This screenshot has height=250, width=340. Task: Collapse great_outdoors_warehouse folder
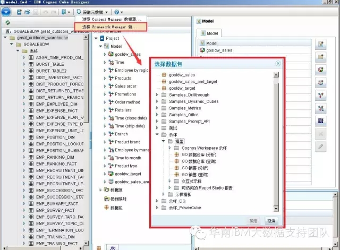click(5, 38)
